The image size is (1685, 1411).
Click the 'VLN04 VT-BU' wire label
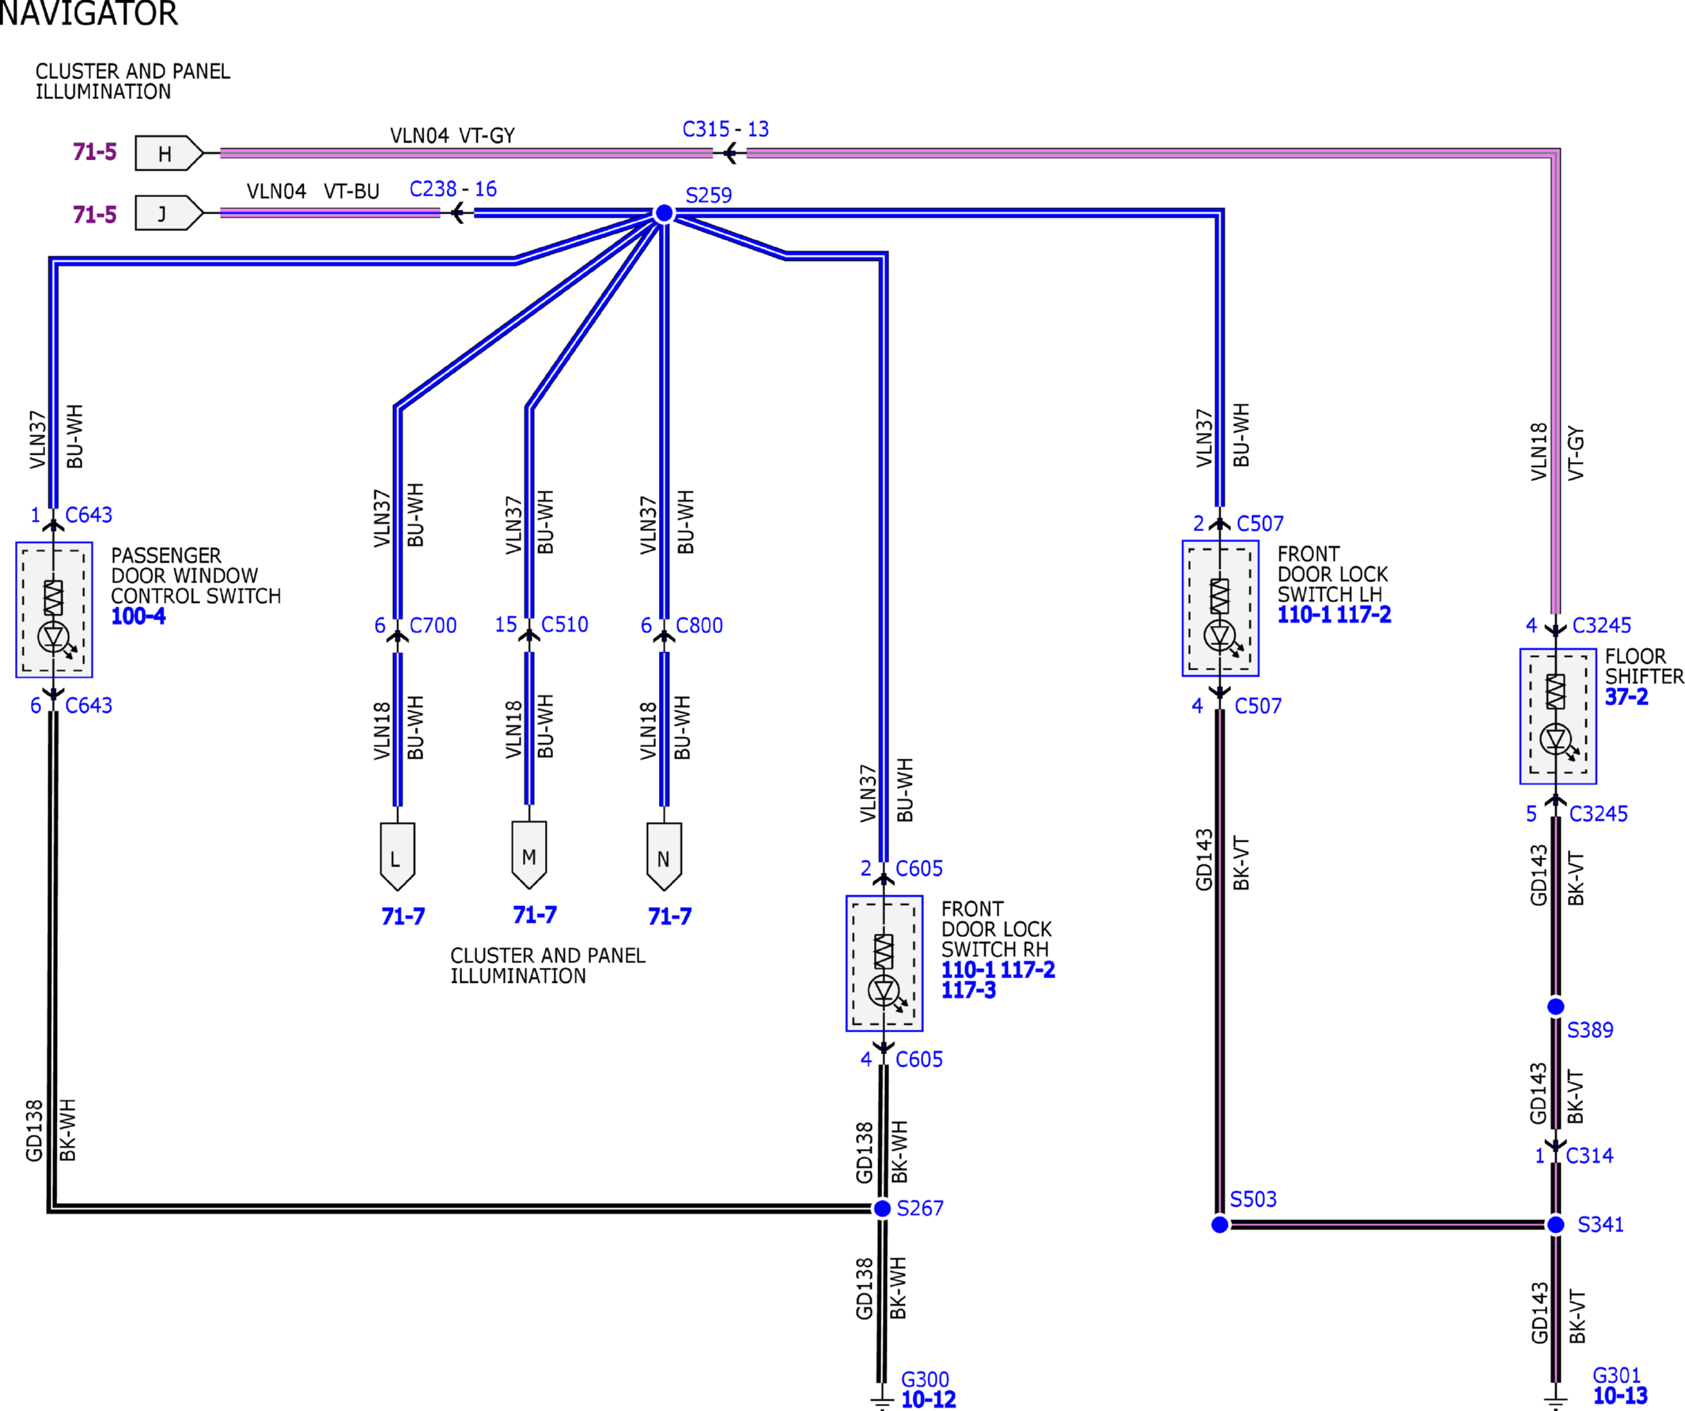(x=313, y=192)
